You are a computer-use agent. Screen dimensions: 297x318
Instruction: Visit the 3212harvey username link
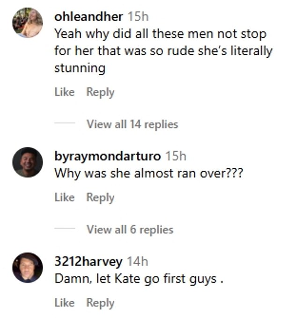click(89, 262)
